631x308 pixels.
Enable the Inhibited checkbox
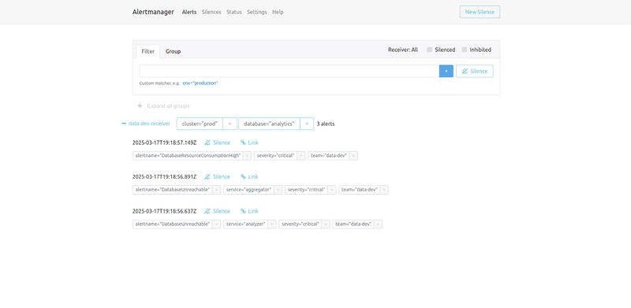tap(465, 50)
